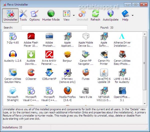Open the Tools panel
150x132 pixels.
tap(23, 15)
